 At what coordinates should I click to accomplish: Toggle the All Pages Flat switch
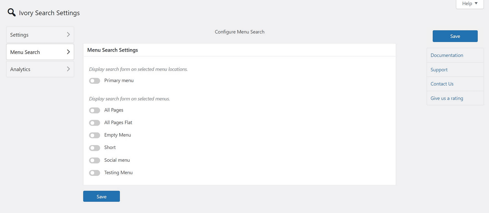pyautogui.click(x=95, y=123)
